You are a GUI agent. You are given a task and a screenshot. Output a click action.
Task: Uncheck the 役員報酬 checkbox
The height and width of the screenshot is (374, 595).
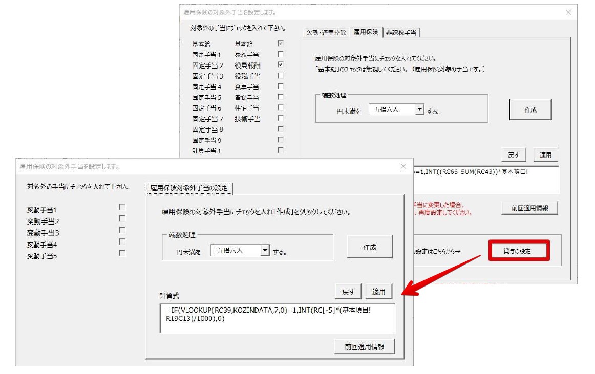tap(280, 65)
